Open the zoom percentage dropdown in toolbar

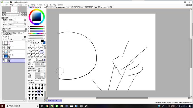click(x=72, y=7)
